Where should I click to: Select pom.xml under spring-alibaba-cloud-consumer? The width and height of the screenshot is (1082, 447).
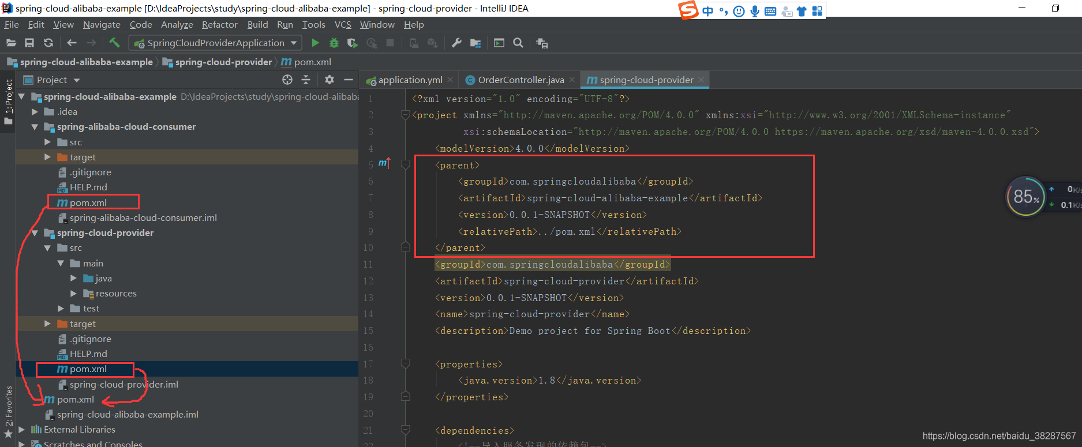(88, 202)
